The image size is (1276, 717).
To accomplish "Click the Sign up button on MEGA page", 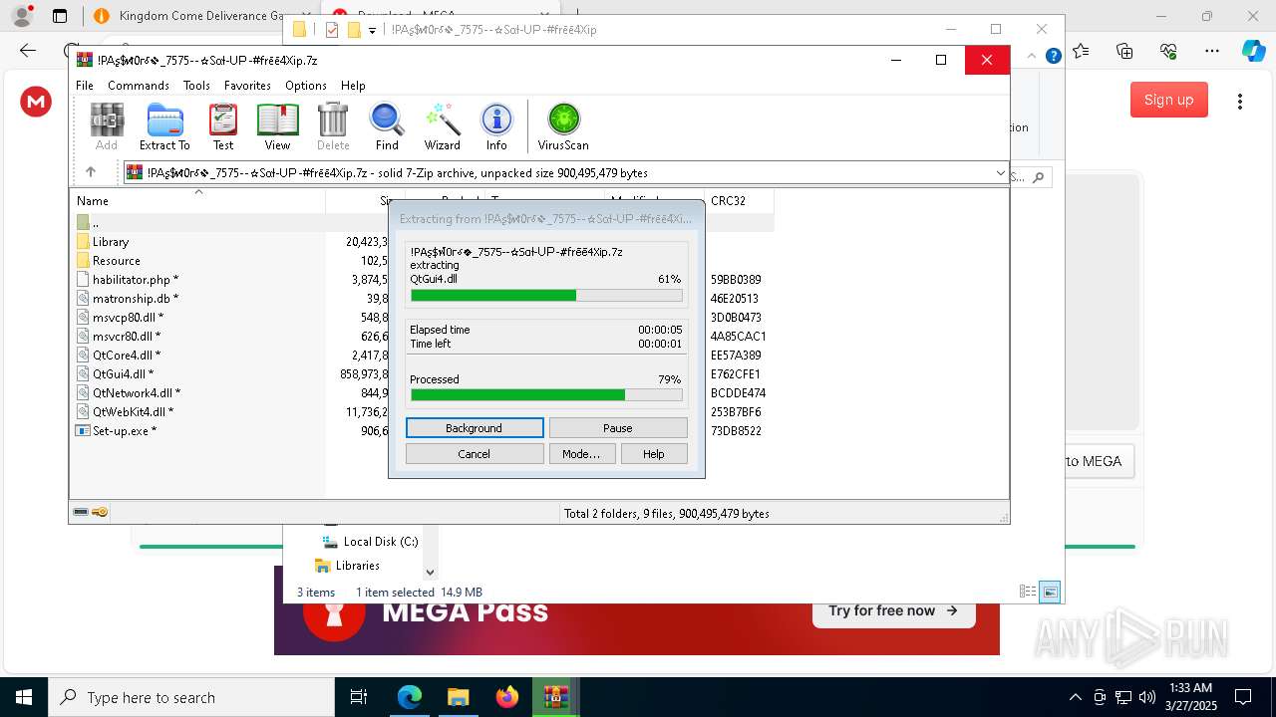I will 1168,100.
